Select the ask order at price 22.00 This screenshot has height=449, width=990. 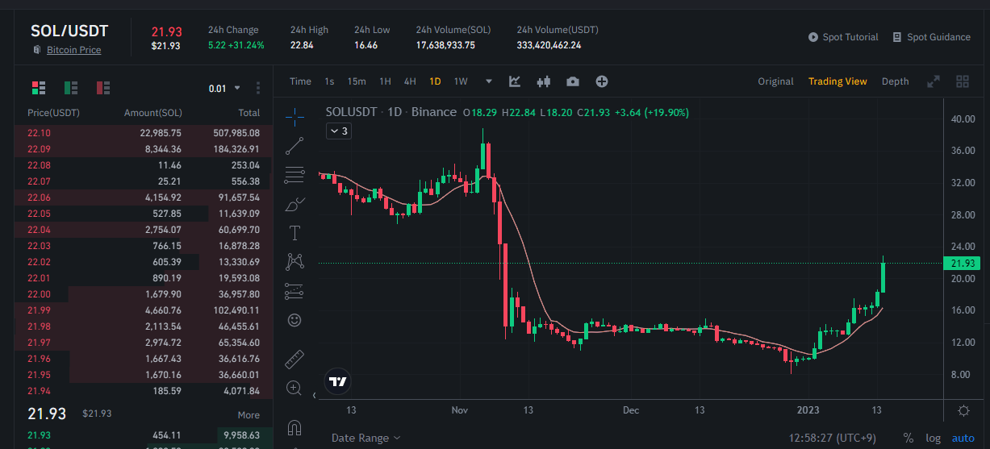coord(144,293)
